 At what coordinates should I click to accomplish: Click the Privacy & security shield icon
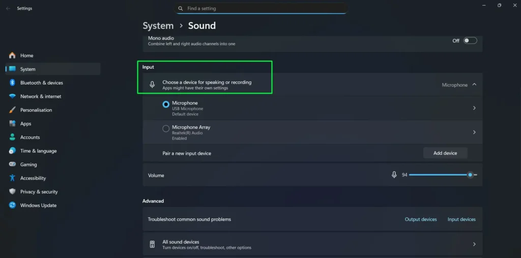12,192
